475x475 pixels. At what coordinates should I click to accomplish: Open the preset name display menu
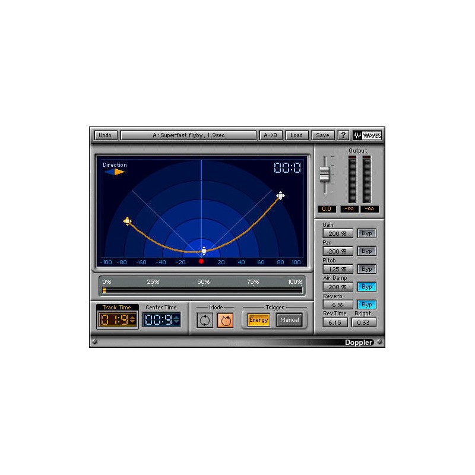pos(188,135)
